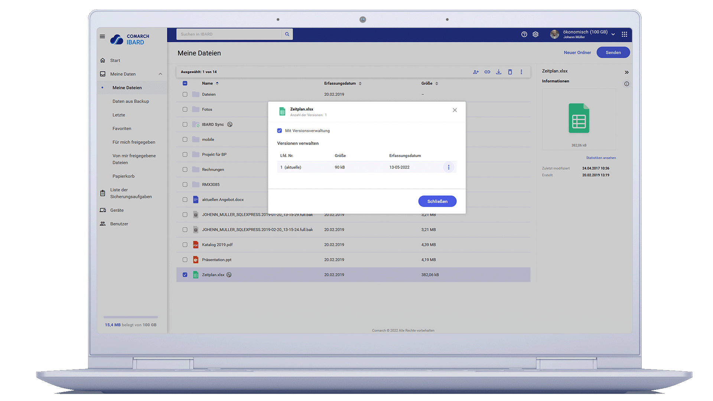Click the aktuellen Angebot.docx file icon
Screen dimensions: 713x401
(196, 200)
